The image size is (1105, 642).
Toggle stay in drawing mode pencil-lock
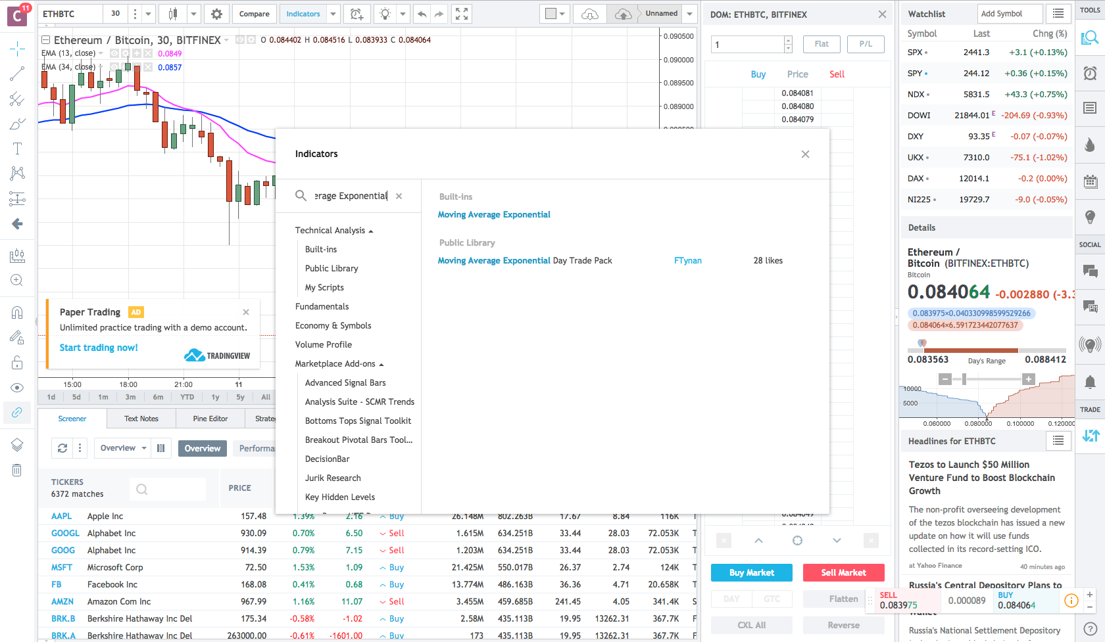[x=17, y=338]
